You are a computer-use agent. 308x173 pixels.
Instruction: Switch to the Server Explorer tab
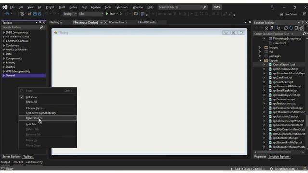pos(12,157)
